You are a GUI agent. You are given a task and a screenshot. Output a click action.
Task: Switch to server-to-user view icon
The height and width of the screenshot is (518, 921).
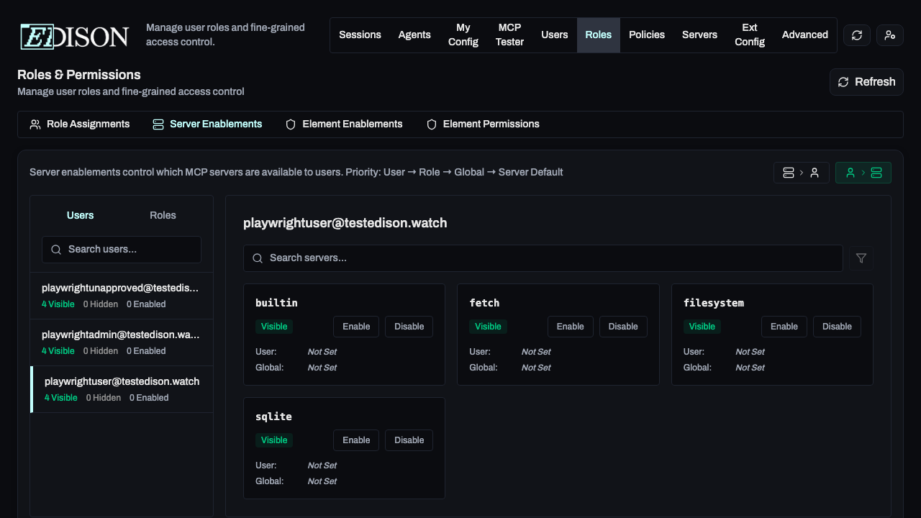[x=801, y=173]
